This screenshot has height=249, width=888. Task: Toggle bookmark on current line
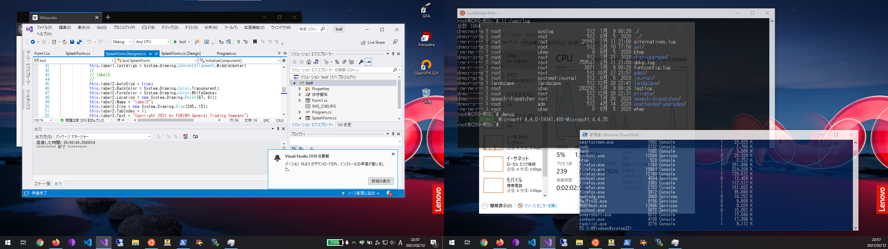tap(255, 42)
